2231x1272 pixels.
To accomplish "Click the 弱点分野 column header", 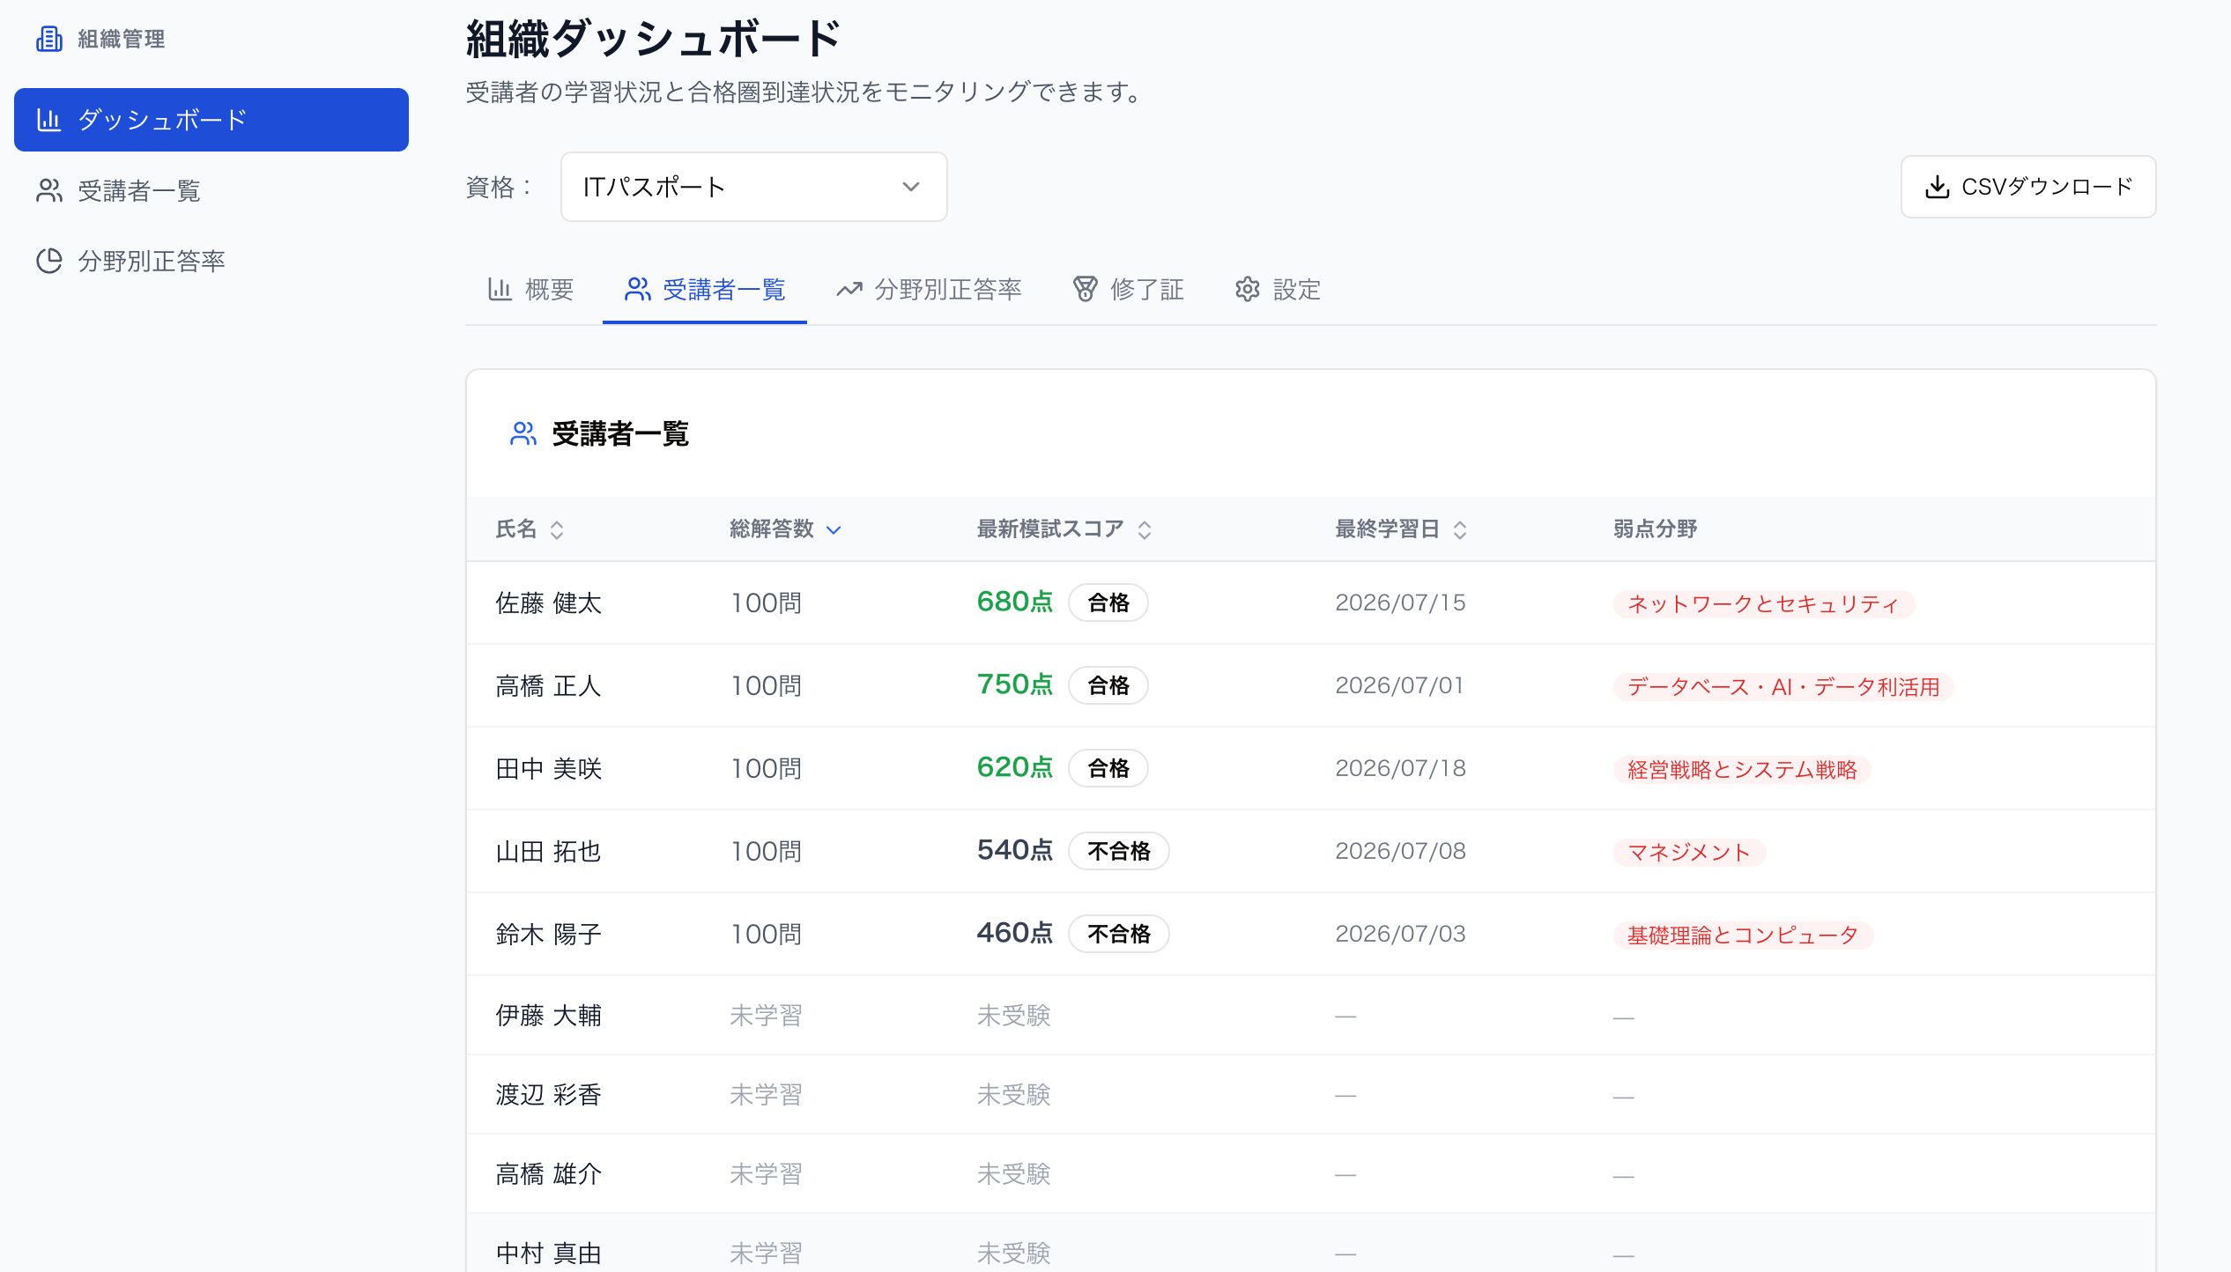I will point(1656,529).
